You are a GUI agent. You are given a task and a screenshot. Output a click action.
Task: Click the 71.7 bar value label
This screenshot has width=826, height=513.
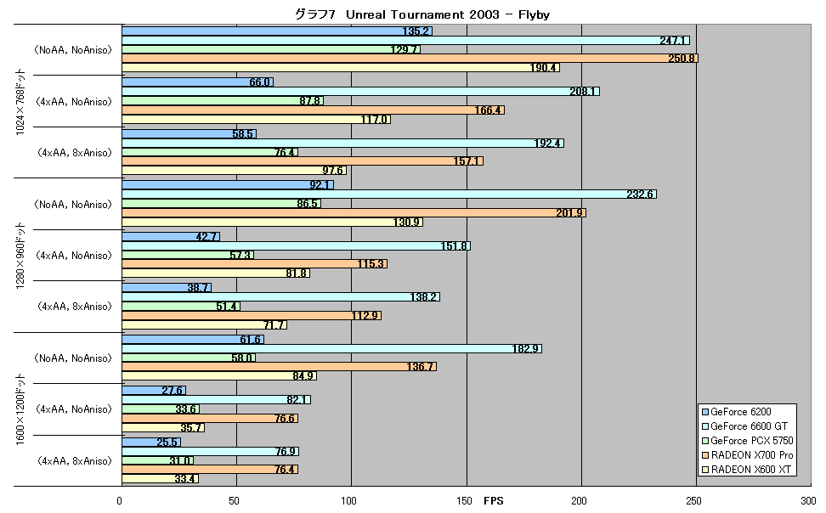274,325
